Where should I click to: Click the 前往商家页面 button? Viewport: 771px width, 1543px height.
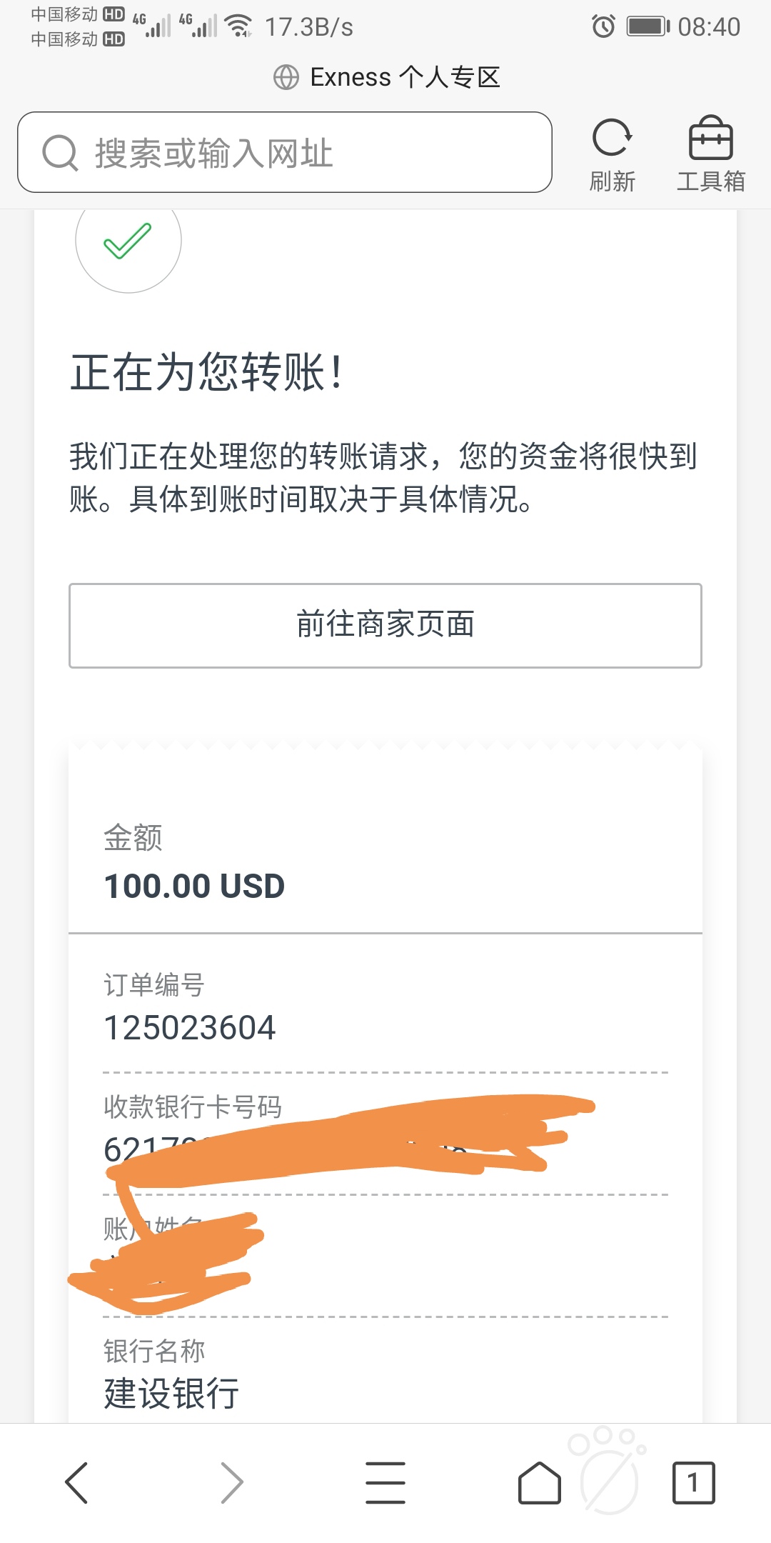coord(385,626)
